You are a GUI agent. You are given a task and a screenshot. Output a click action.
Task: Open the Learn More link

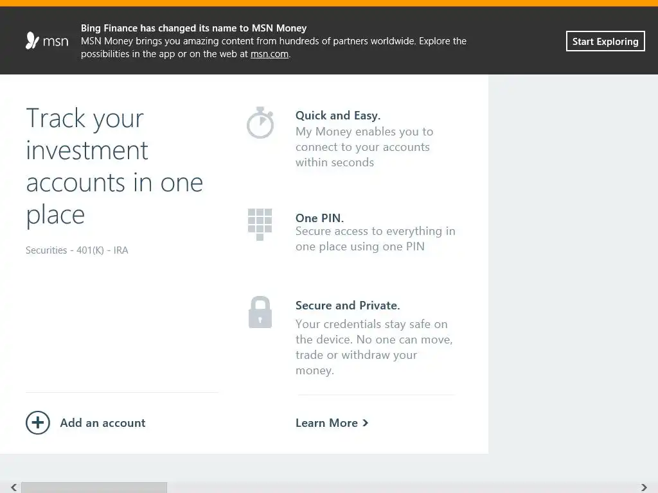click(x=332, y=423)
